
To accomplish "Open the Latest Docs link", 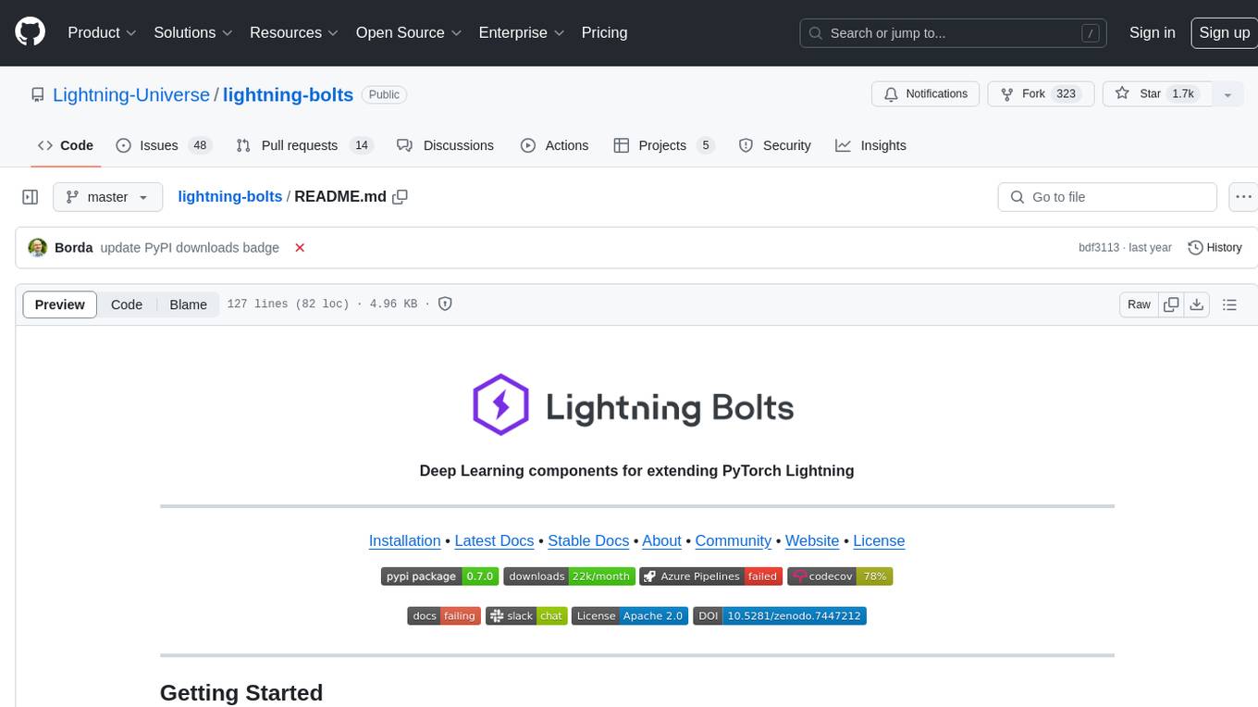I will tap(495, 541).
